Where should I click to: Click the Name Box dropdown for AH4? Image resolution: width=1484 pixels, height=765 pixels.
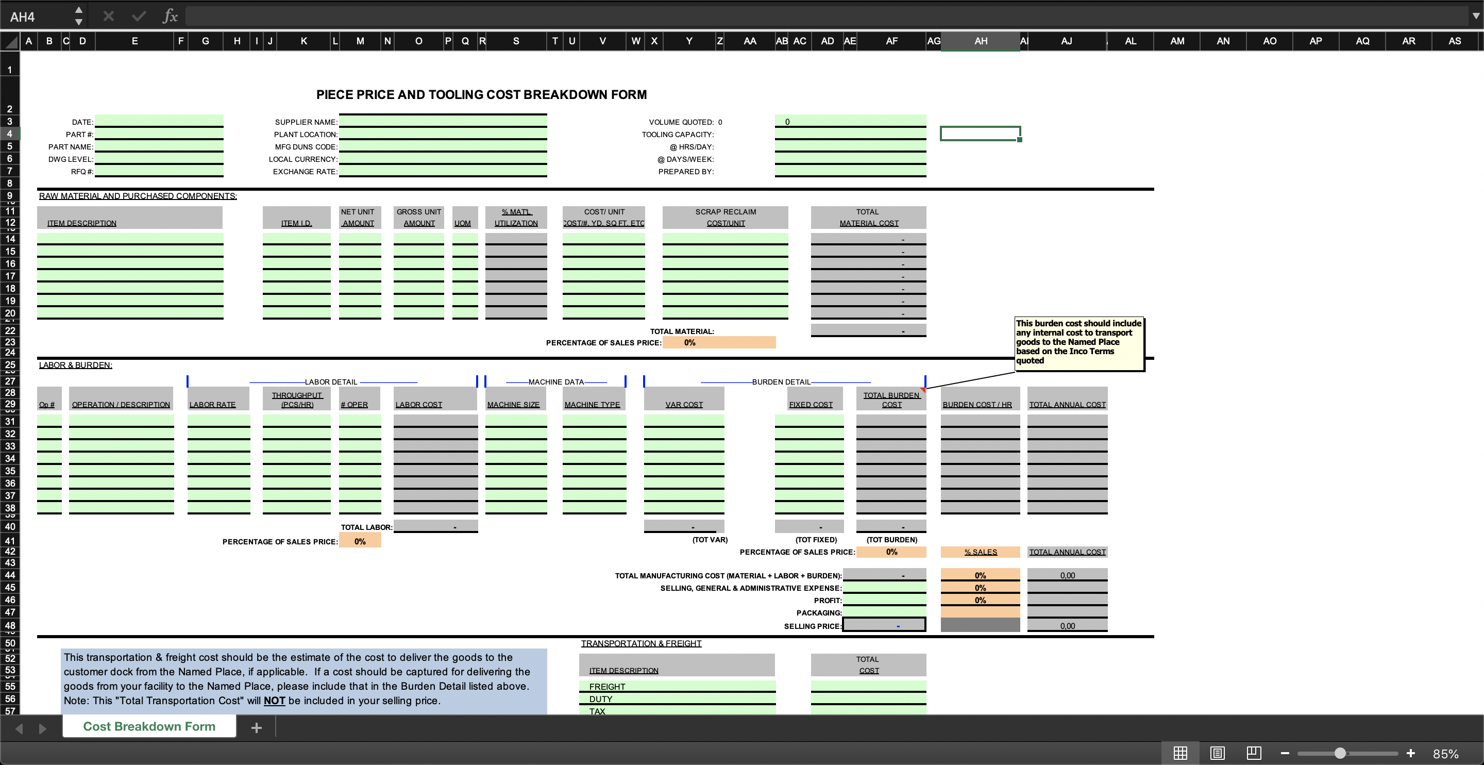pos(77,15)
